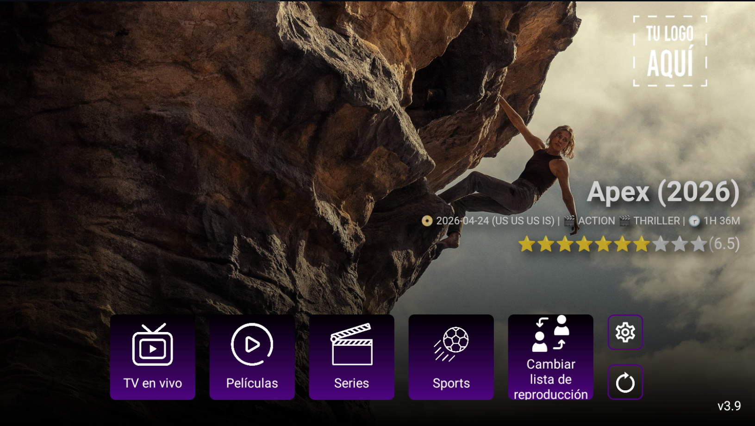Click the refresh/reload icon

625,382
